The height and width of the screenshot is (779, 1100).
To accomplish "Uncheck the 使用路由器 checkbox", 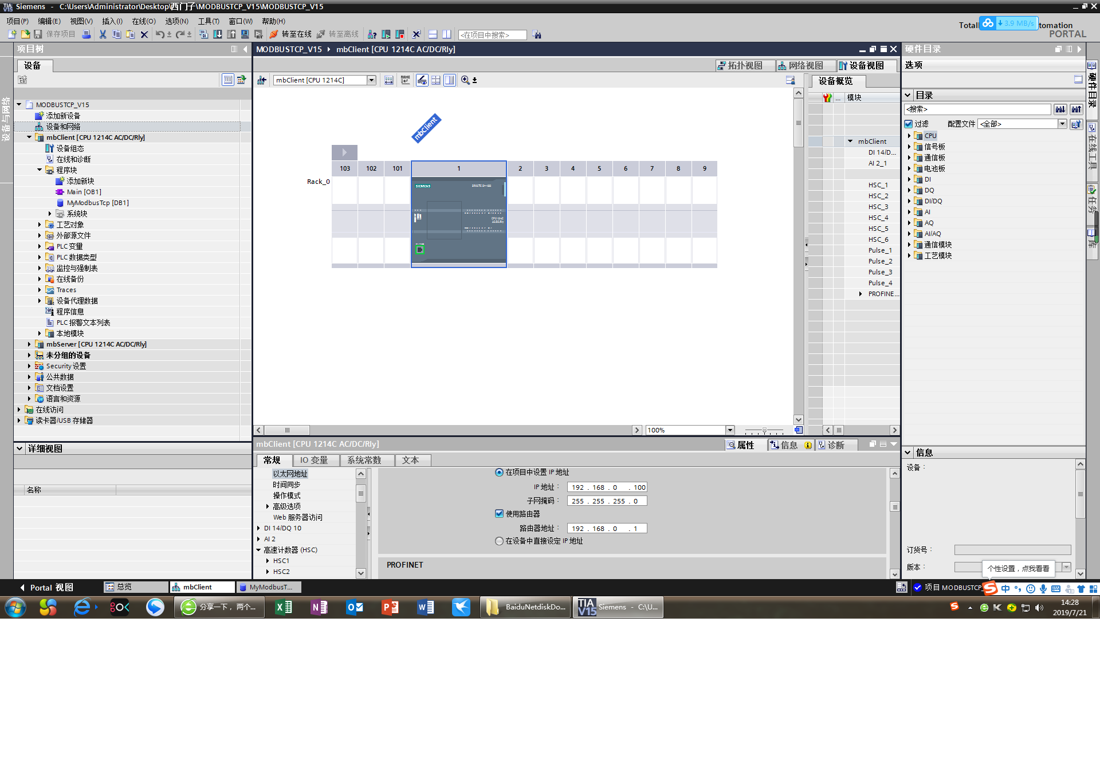I will [499, 514].
